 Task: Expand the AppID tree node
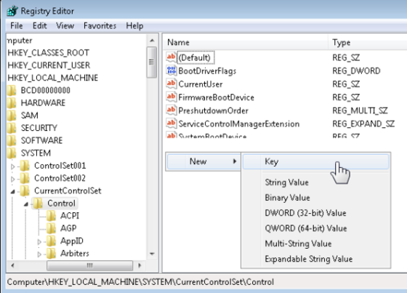pos(39,242)
